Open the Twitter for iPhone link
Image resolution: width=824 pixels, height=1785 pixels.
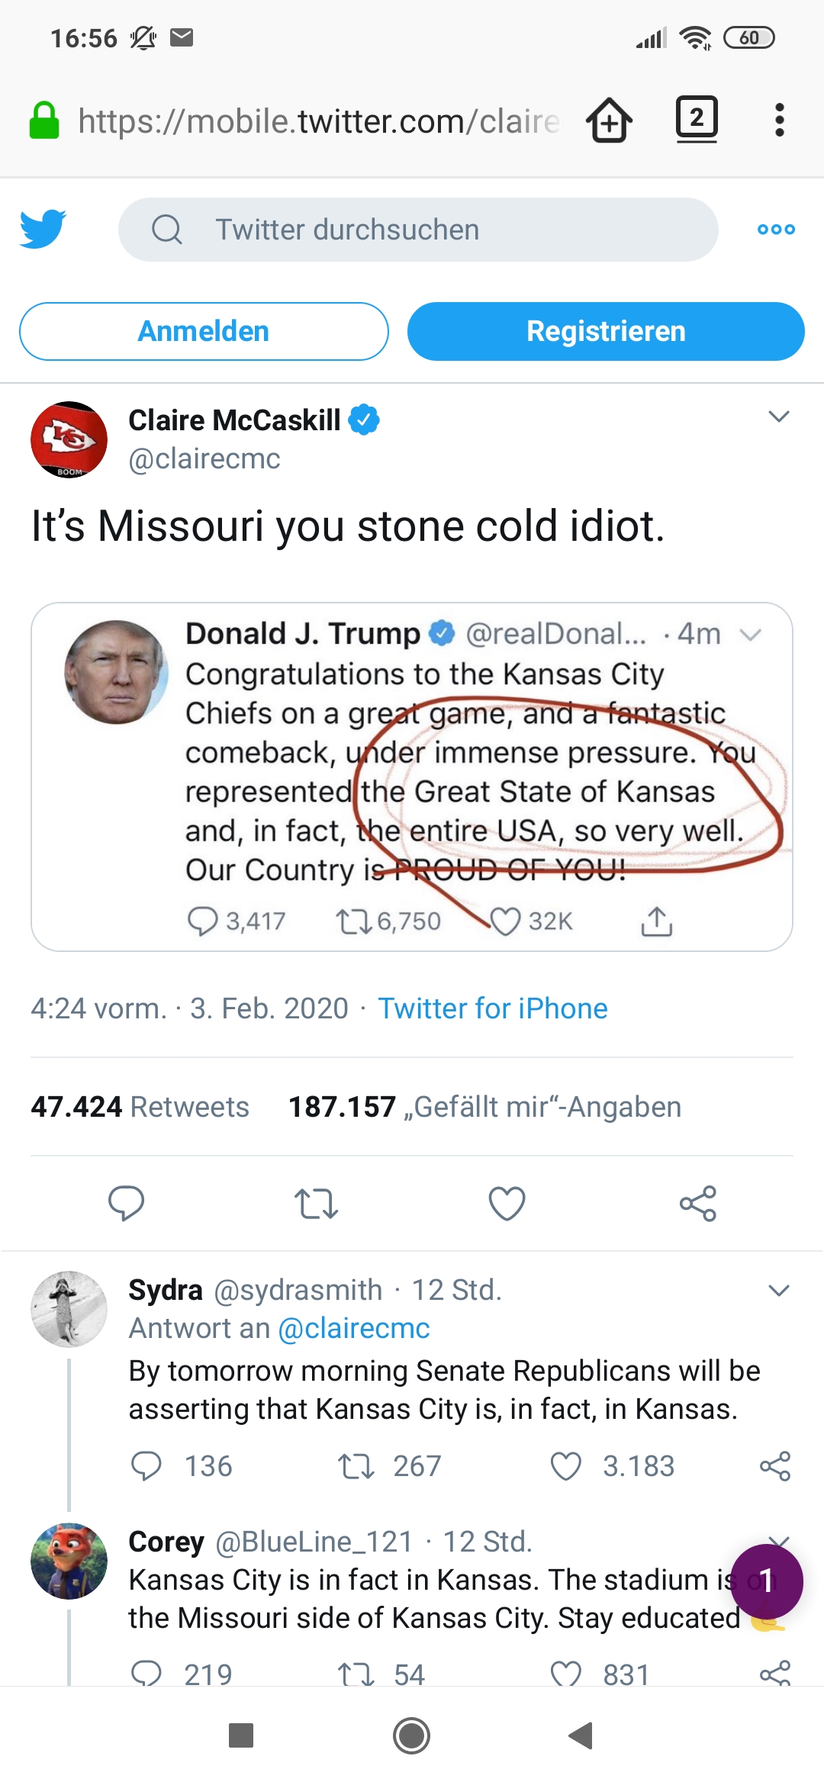tap(493, 1008)
